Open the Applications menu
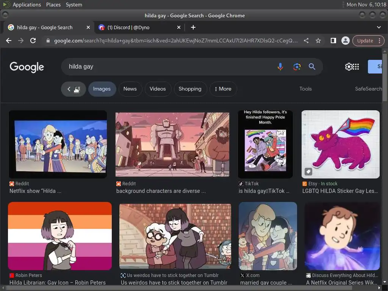 [x=27, y=5]
